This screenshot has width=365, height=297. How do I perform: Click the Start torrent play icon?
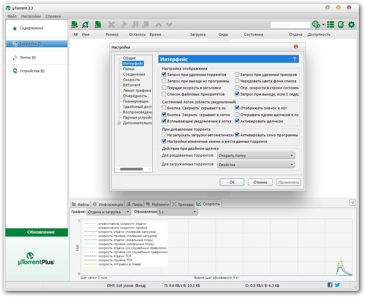coord(124,25)
